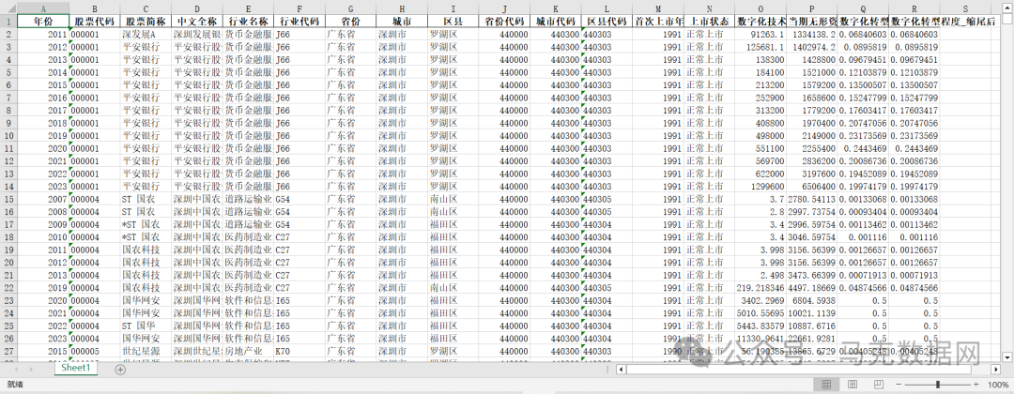The width and height of the screenshot is (1014, 394).
Task: Select row 14 header
Action: 8,187
